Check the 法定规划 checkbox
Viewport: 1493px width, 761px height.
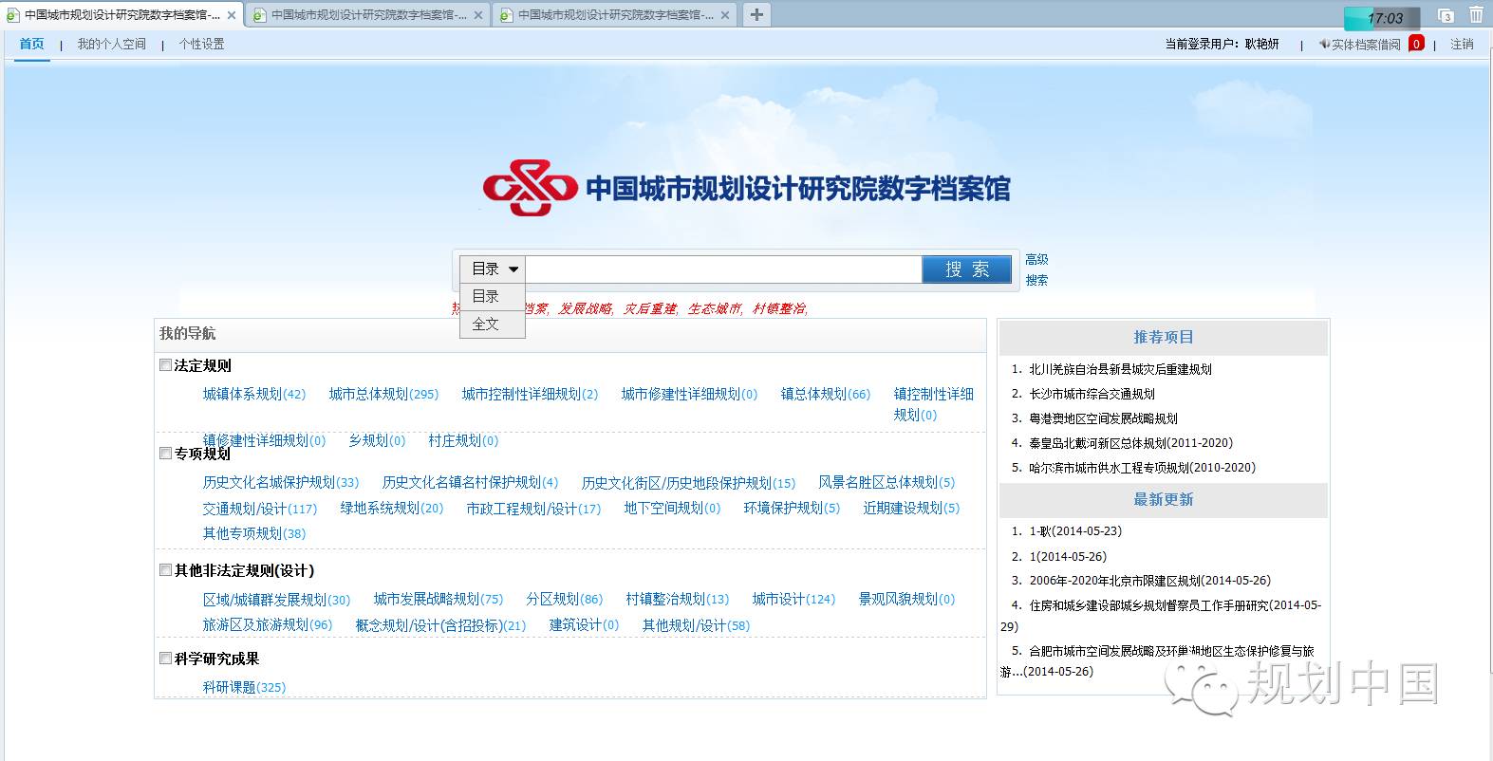(165, 364)
